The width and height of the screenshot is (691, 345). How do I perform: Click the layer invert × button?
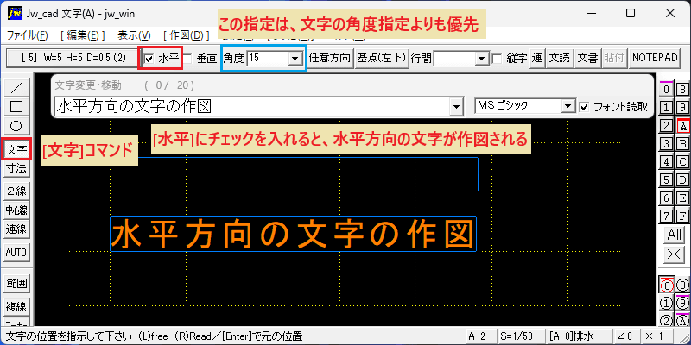(675, 254)
